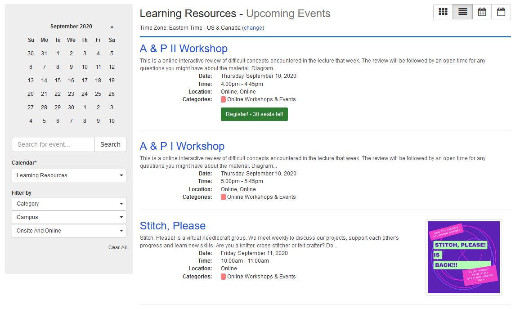Click the change time zone link
This screenshot has height=309, width=520.
click(x=253, y=28)
